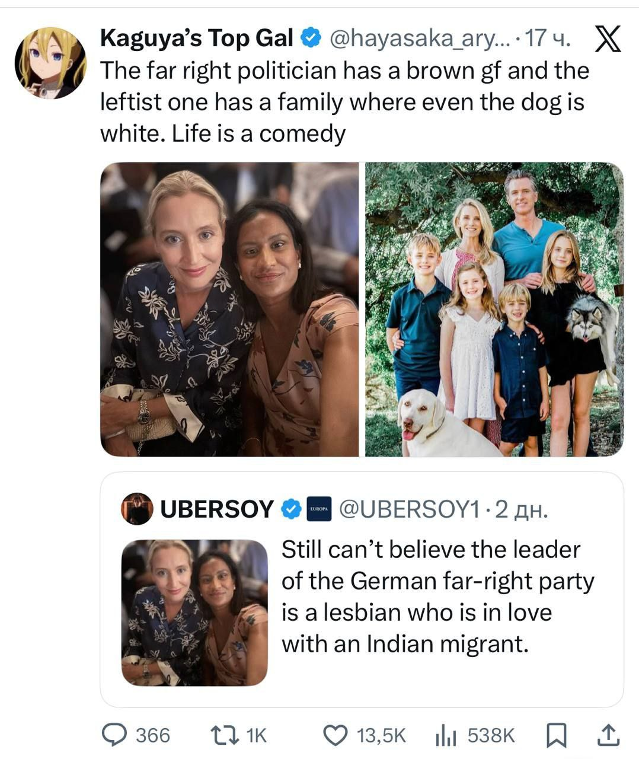639x759 pixels.
Task: Click the @UBERSOY1 handle
Action: click(x=408, y=509)
